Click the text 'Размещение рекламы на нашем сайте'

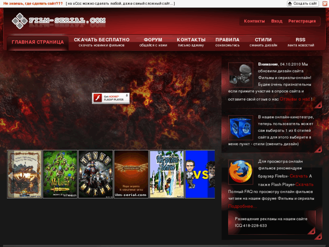point(271,219)
